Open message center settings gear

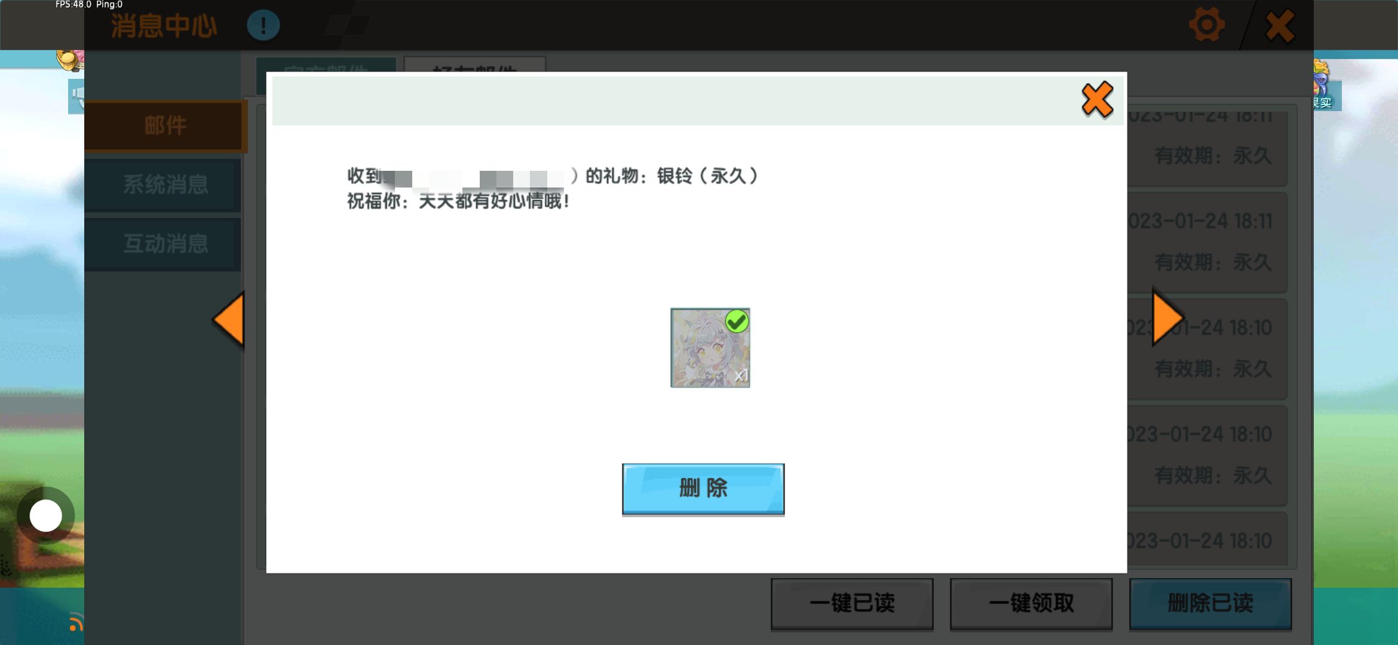tap(1206, 25)
